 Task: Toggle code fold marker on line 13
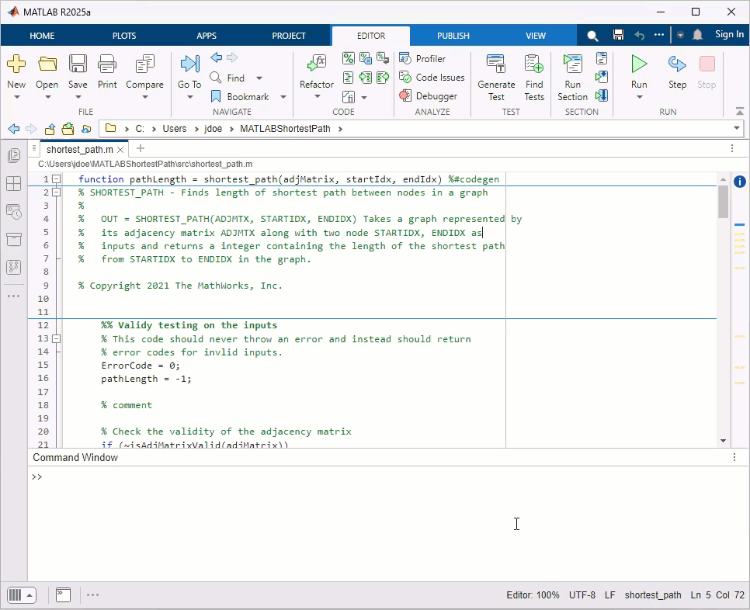57,338
